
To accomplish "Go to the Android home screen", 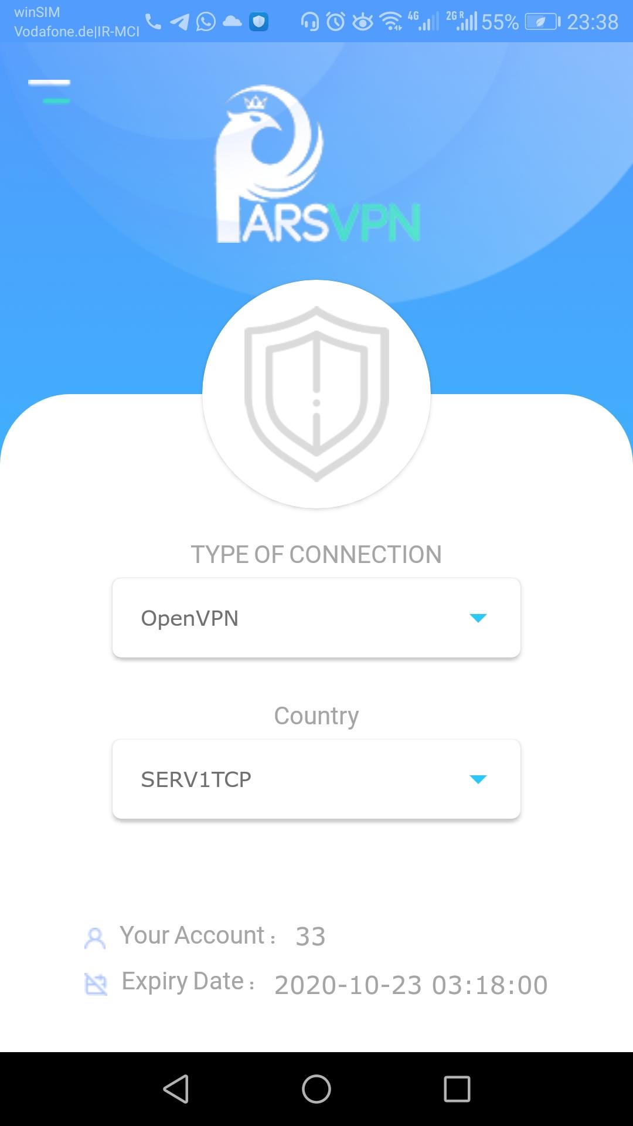I will click(316, 1089).
